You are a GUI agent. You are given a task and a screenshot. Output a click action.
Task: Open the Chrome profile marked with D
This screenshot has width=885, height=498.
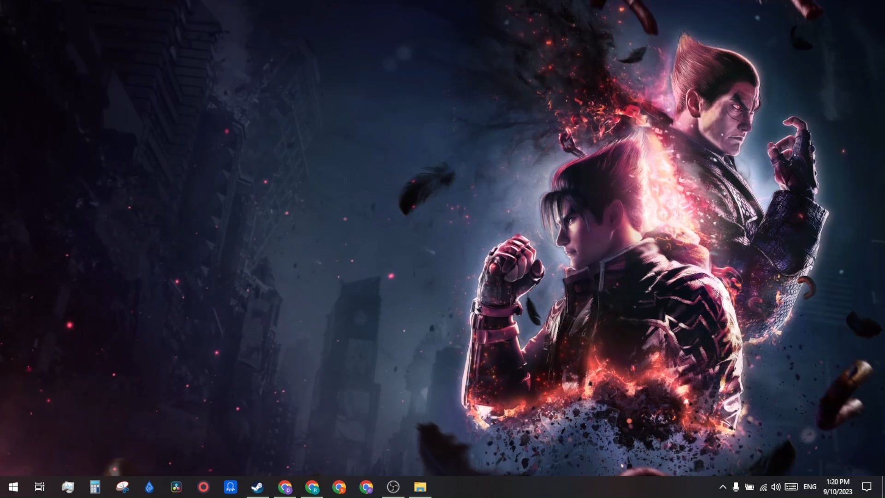tap(286, 486)
